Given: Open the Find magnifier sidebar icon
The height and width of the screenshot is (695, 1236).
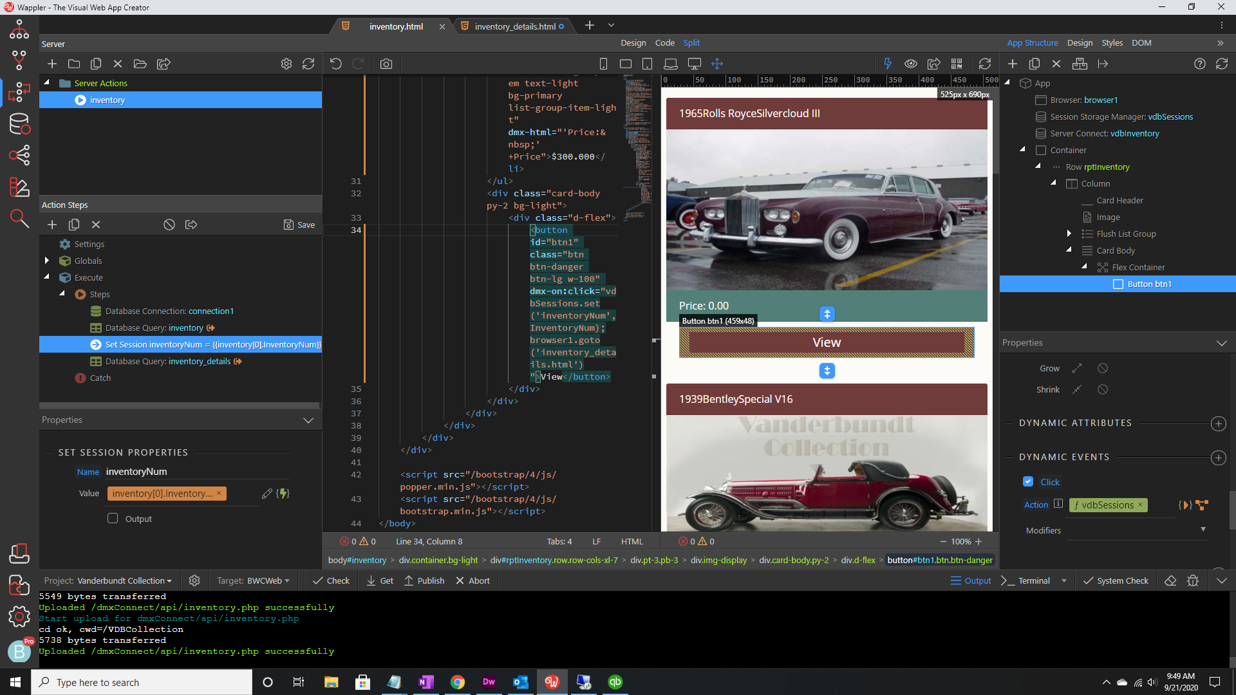Looking at the screenshot, I should tap(19, 219).
